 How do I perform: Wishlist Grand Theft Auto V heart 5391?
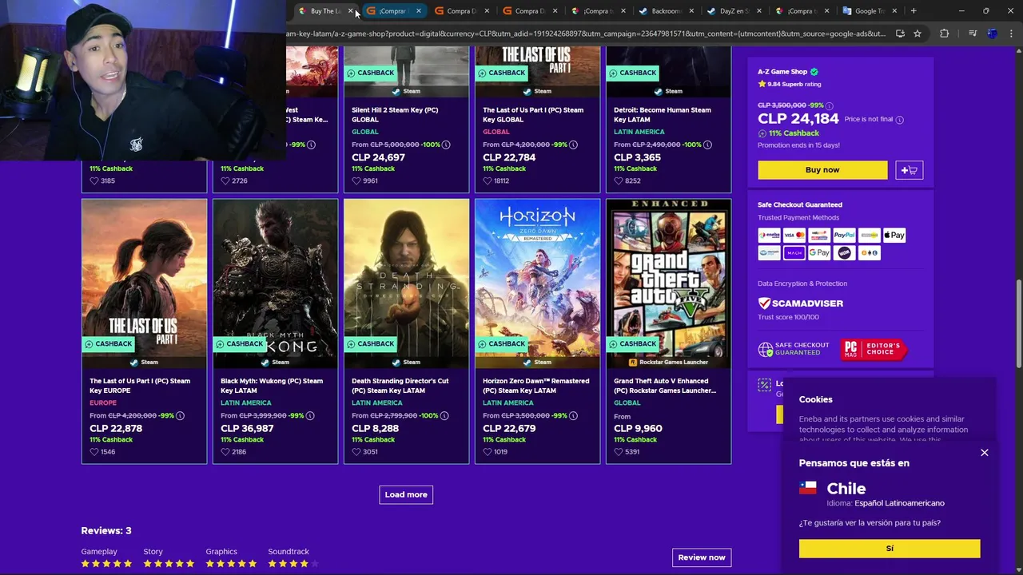(x=619, y=452)
